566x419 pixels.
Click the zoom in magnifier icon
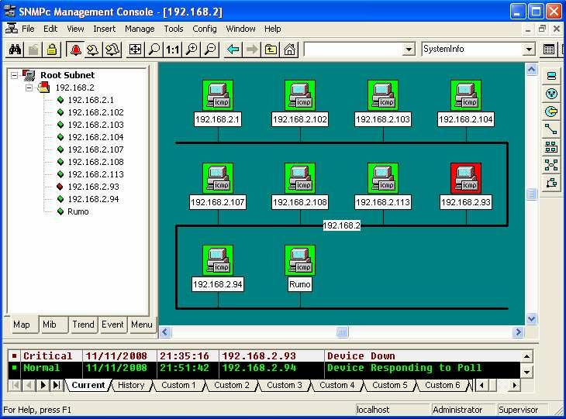192,50
